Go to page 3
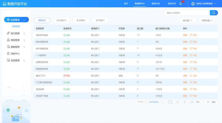 184,102
